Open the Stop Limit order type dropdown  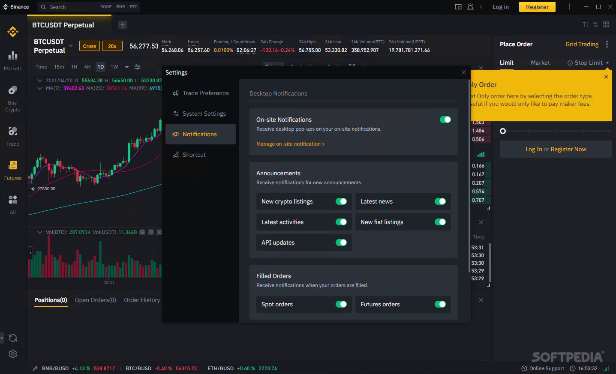607,63
